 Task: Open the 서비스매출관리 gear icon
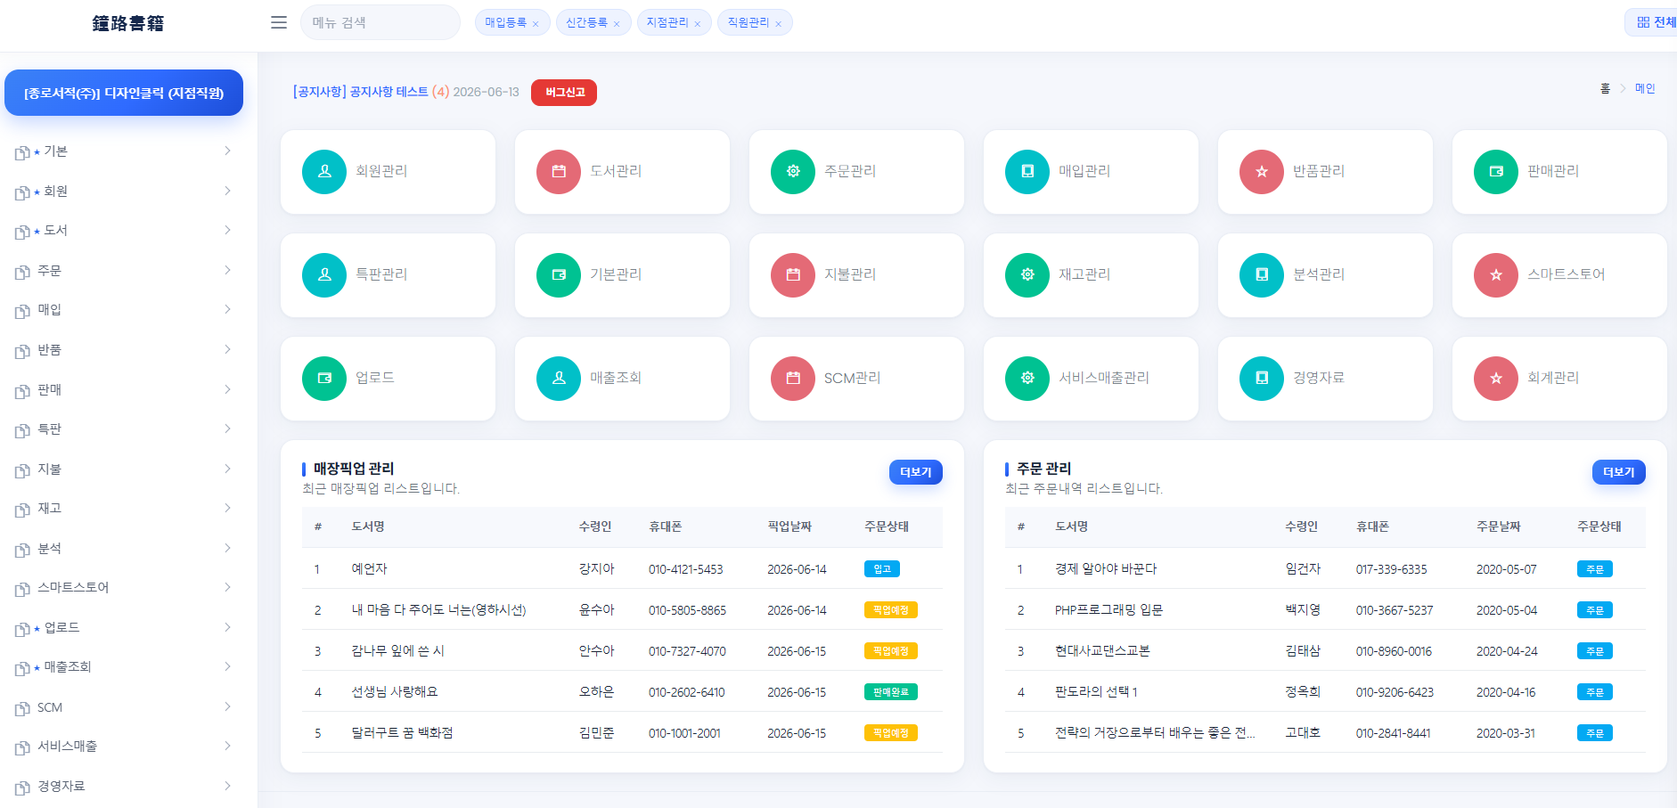click(x=1027, y=379)
